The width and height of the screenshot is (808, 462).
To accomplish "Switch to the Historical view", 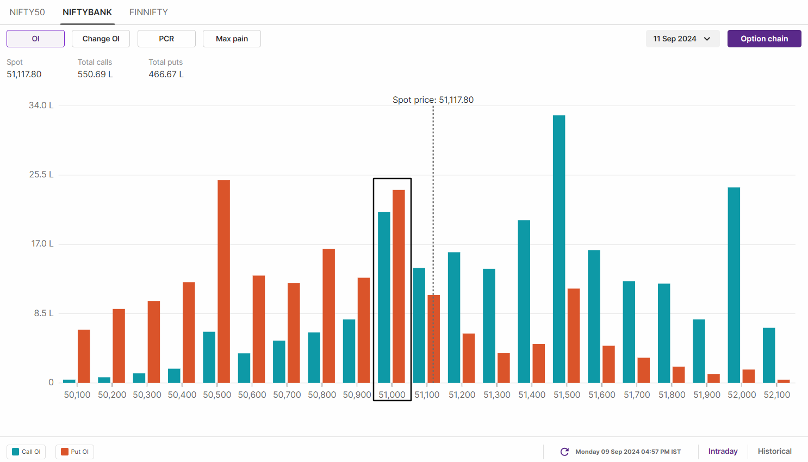I will point(774,451).
